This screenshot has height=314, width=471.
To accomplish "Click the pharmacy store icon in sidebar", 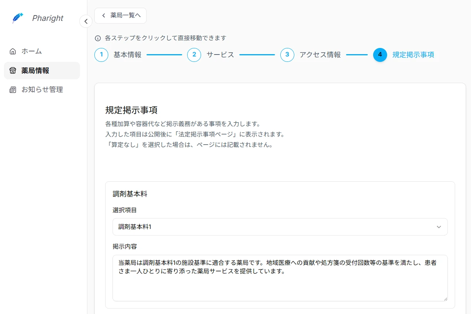I will 13,71.
